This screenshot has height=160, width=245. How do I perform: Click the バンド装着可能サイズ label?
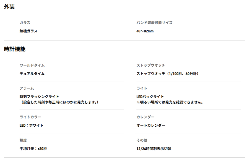(154, 23)
